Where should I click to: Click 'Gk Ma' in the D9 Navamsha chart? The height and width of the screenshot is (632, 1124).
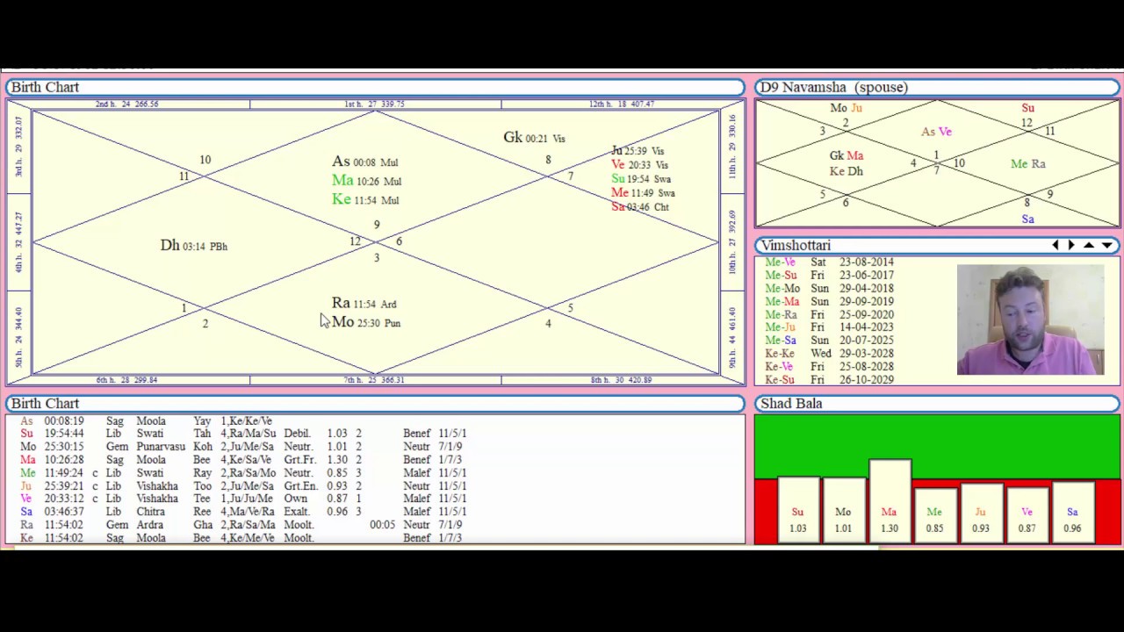tap(847, 156)
